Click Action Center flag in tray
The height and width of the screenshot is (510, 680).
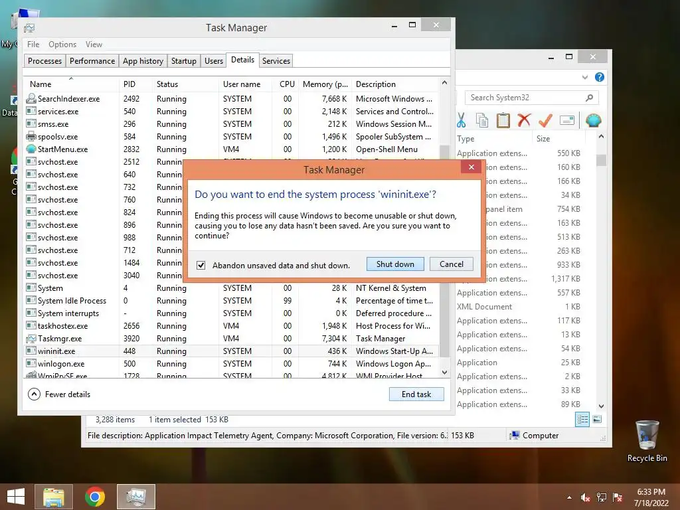click(x=618, y=497)
